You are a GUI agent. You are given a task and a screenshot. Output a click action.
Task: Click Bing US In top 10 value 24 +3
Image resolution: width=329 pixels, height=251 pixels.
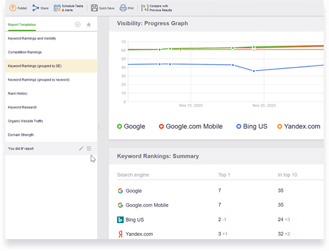(284, 220)
